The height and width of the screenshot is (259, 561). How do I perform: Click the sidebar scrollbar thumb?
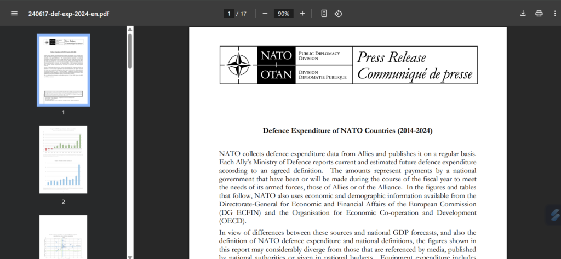(130, 51)
